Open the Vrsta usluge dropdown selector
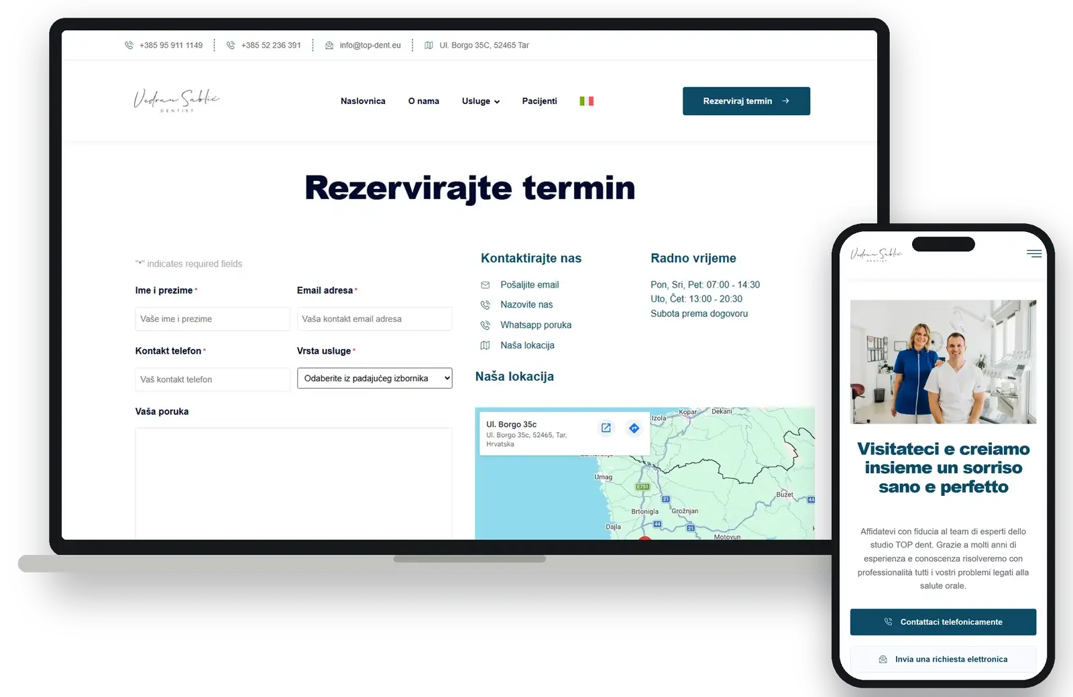 (375, 378)
